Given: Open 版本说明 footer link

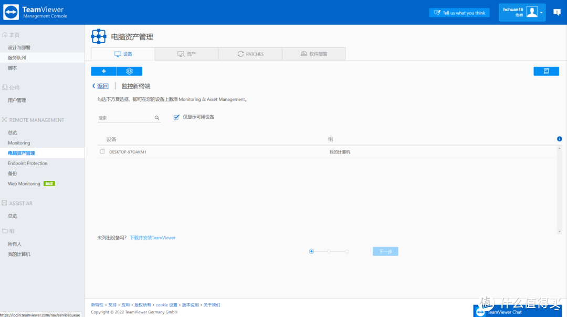Looking at the screenshot, I should 190,305.
